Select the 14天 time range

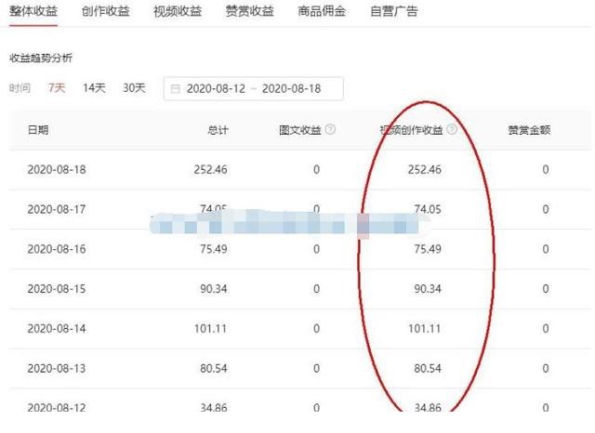click(x=94, y=88)
